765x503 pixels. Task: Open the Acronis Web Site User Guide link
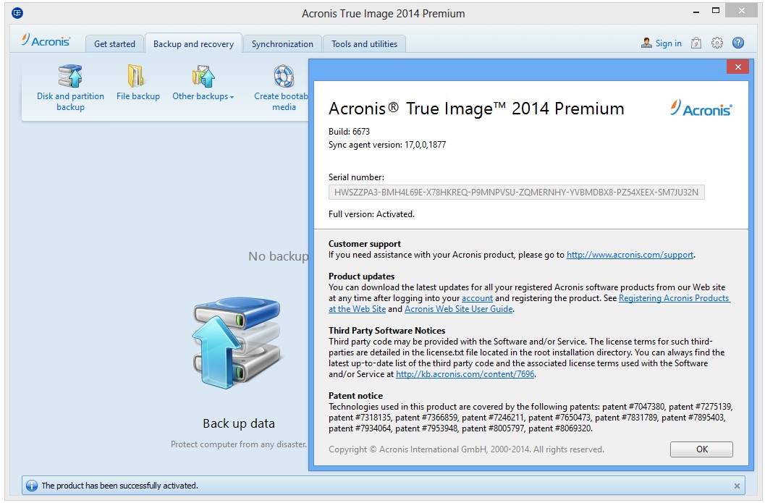459,309
